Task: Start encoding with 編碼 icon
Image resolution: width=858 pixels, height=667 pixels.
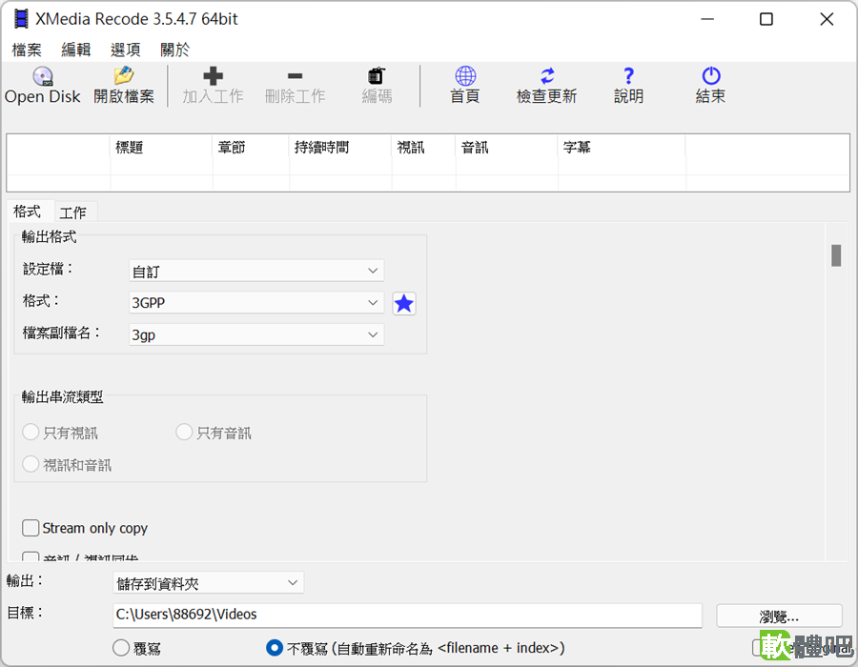Action: 377,76
